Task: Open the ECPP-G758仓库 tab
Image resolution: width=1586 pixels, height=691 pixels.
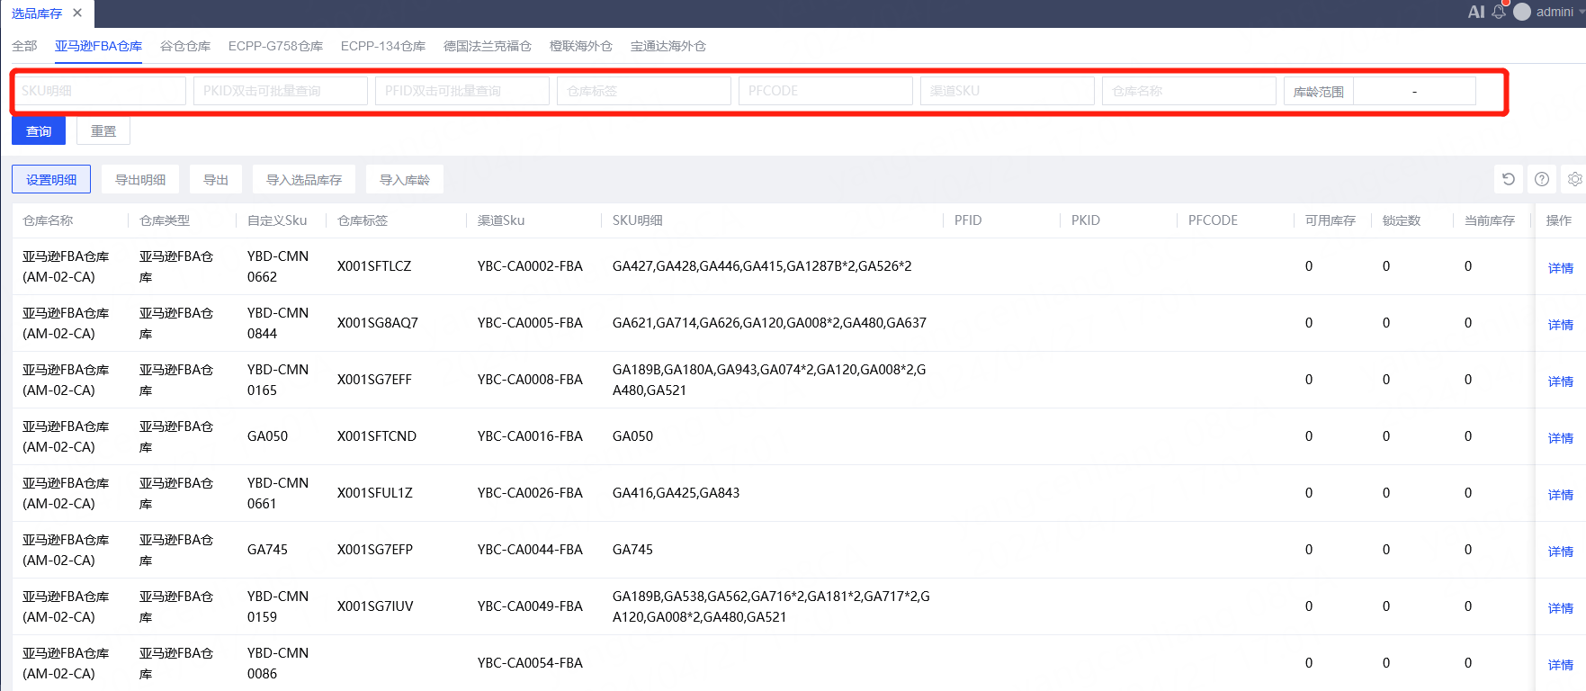Action: (275, 46)
